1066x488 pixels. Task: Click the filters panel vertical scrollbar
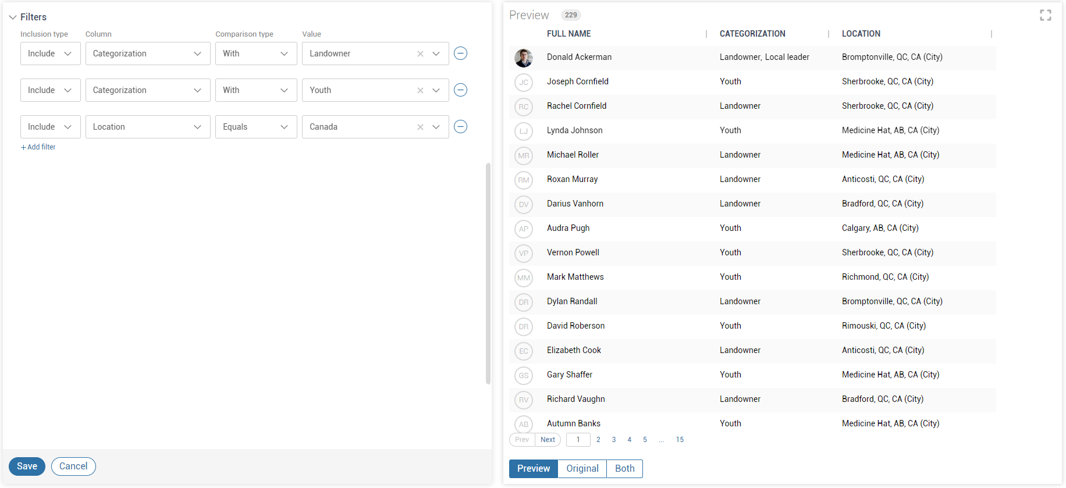pyautogui.click(x=488, y=273)
